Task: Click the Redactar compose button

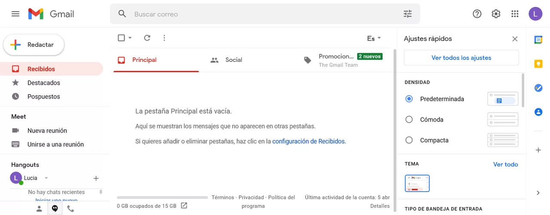Action: 34,45
